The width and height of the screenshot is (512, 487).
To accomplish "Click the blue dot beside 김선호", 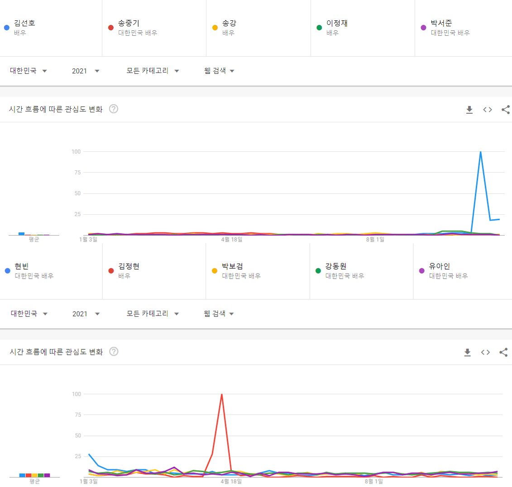I will (x=6, y=28).
